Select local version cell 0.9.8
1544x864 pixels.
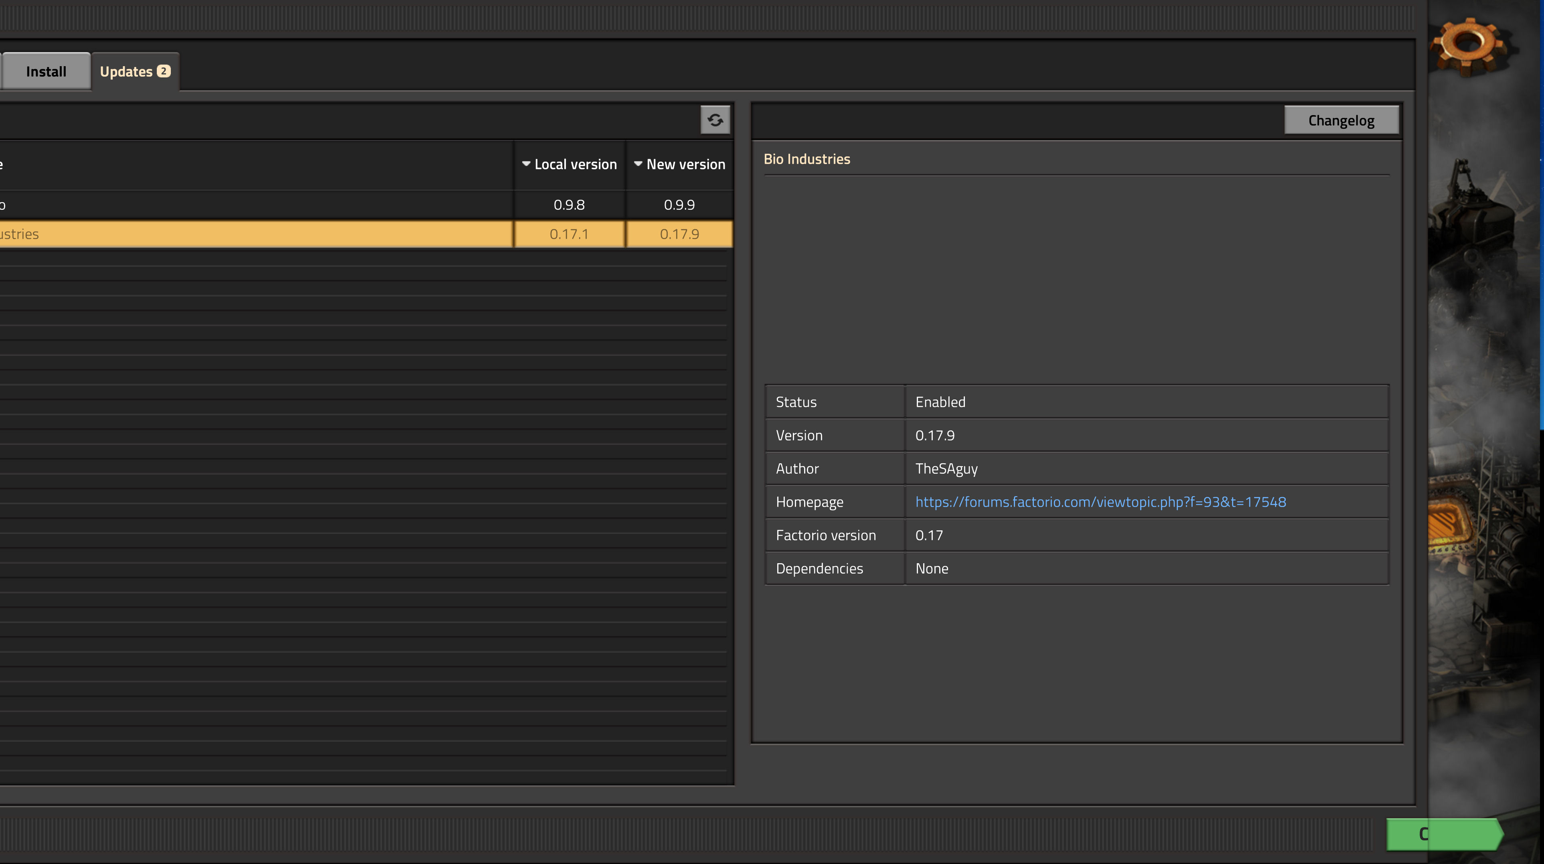(x=569, y=205)
